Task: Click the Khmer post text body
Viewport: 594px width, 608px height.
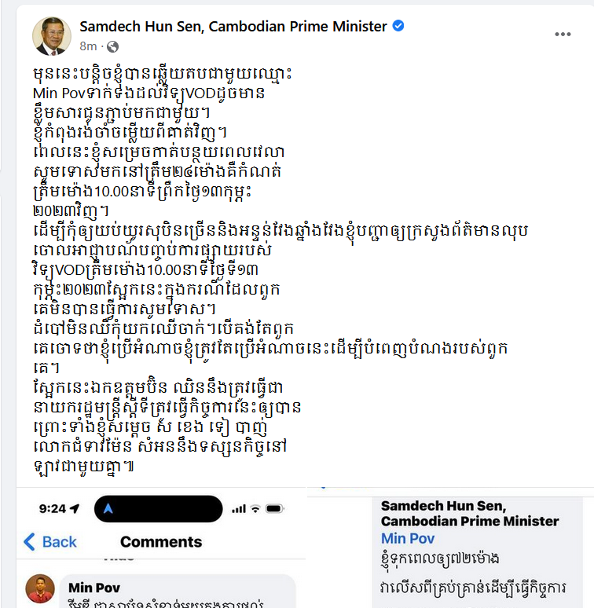Action: (280, 269)
